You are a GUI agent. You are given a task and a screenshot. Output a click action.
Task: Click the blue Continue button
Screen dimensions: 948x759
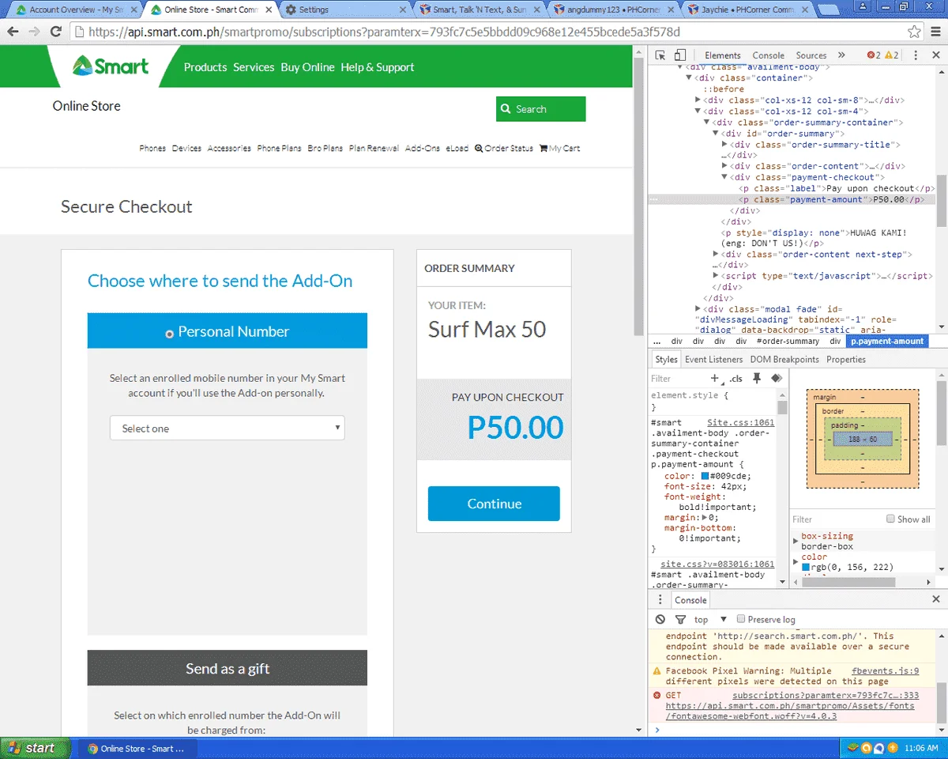pyautogui.click(x=494, y=504)
